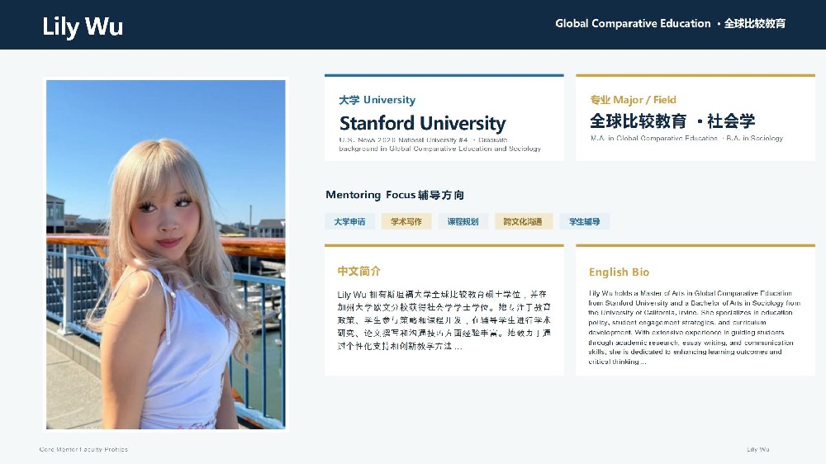826x464 pixels.
Task: Select the 大学申请 tag
Action: click(x=349, y=222)
